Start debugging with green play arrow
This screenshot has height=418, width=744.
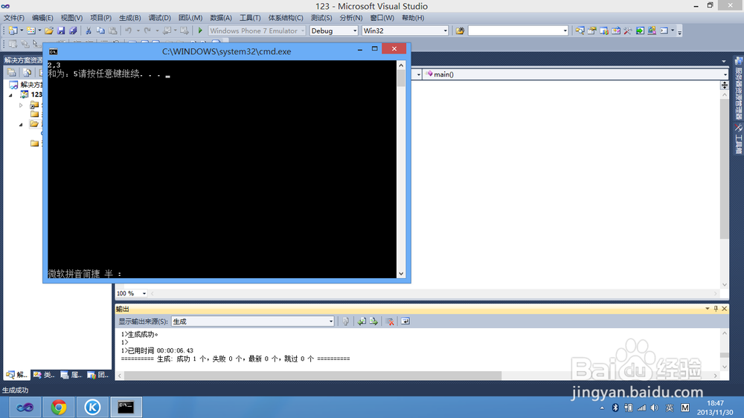click(x=200, y=30)
